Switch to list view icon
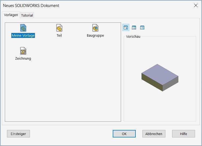202x146 pixels. click(x=134, y=28)
